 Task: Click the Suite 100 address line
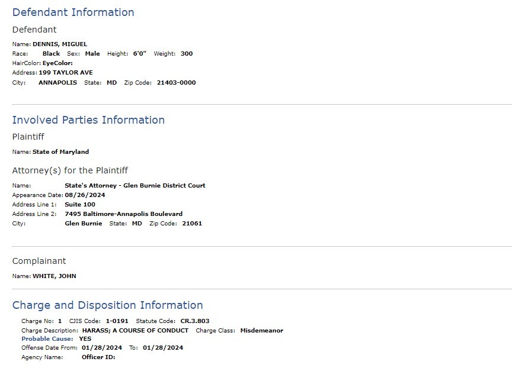point(80,204)
